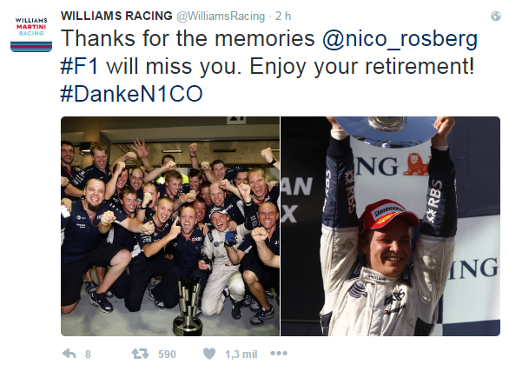Click trophy in the garage photo

pos(188,306)
